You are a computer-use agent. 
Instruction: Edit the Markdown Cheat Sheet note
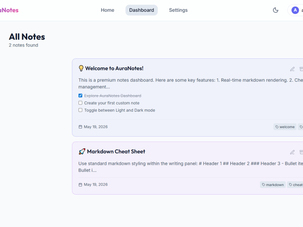[292, 152]
